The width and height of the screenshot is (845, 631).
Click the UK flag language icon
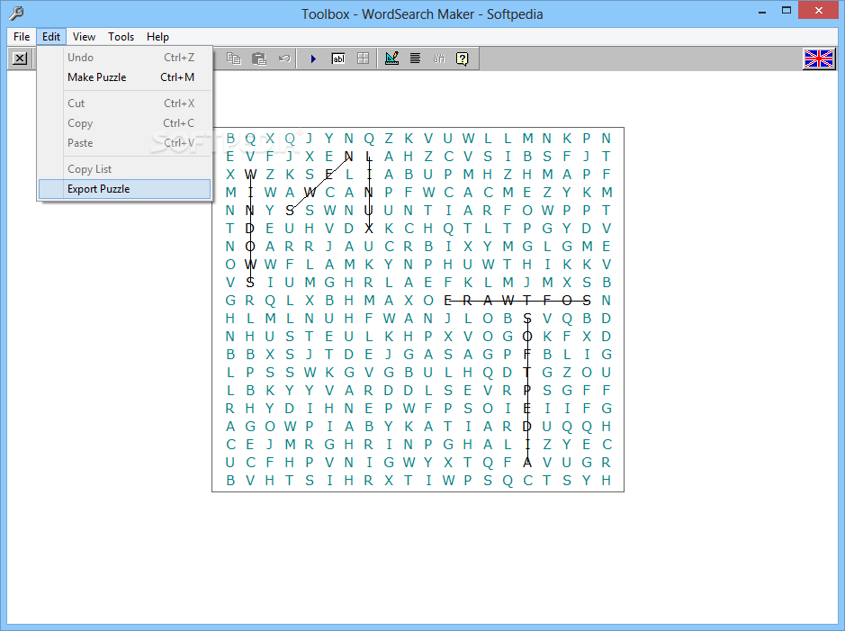(x=819, y=59)
